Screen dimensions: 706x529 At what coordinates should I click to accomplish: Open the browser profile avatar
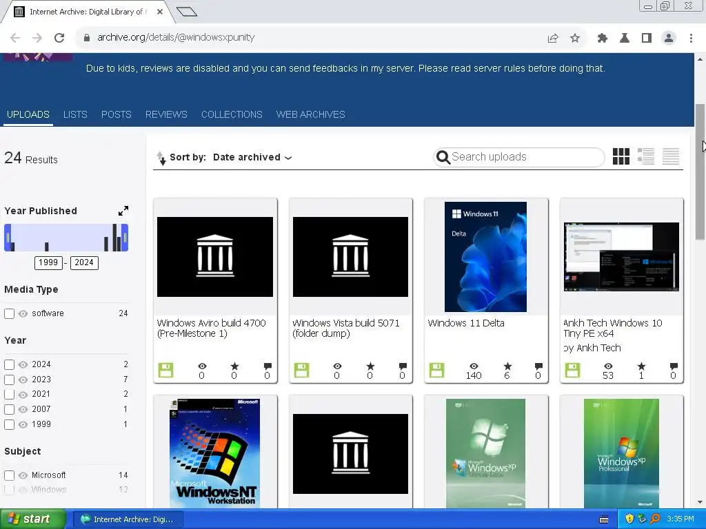pyautogui.click(x=669, y=39)
